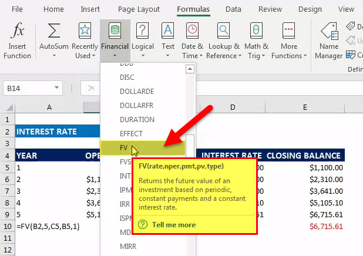Click the black $6,715.61 cell in row 9
The image size is (363, 256).
coord(305,214)
